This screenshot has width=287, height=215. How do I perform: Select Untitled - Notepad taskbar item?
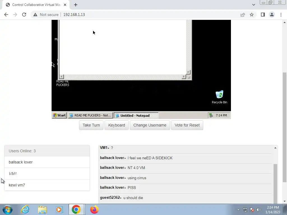click(x=136, y=115)
